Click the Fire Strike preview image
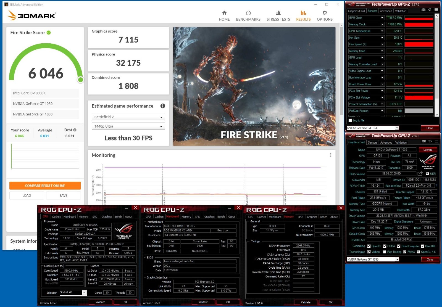442x307 pixels. pos(254,86)
